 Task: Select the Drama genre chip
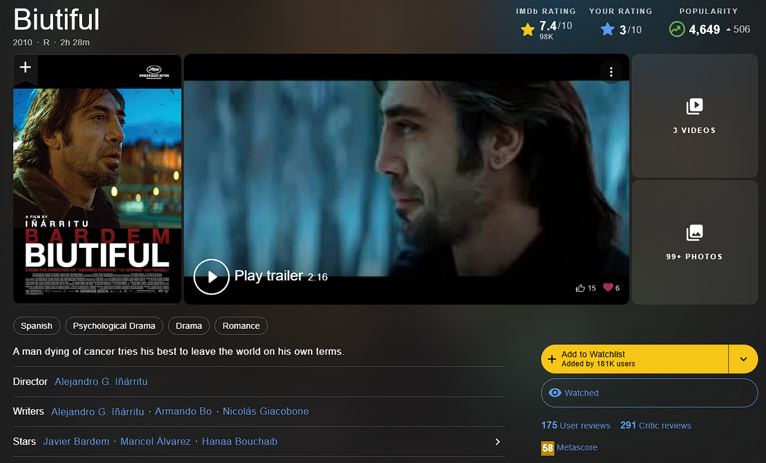pos(189,326)
